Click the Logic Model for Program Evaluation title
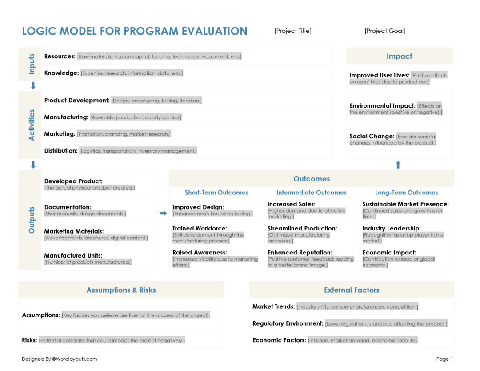 point(135,31)
